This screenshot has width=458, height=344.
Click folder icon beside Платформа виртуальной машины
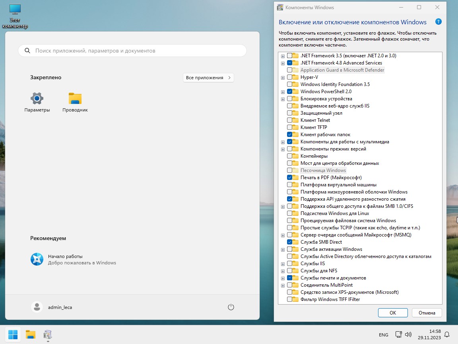[x=296, y=185]
